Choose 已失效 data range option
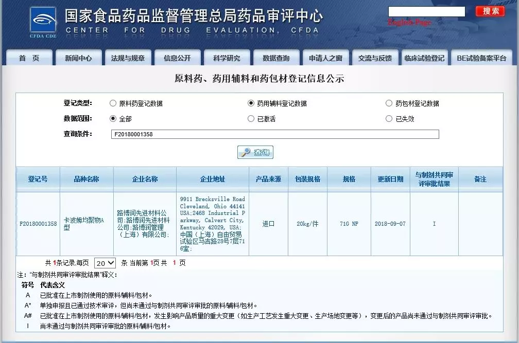 [x=389, y=119]
